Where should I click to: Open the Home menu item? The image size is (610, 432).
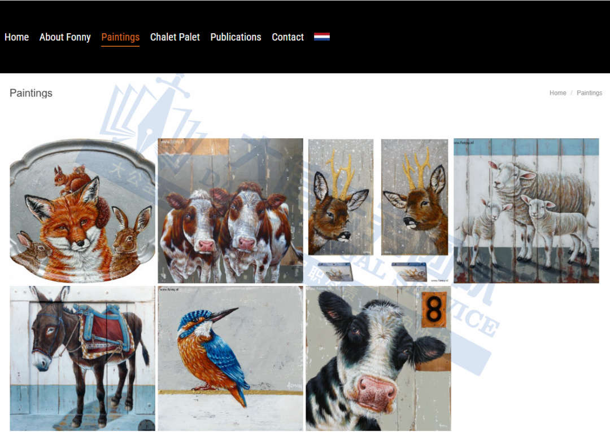click(17, 37)
